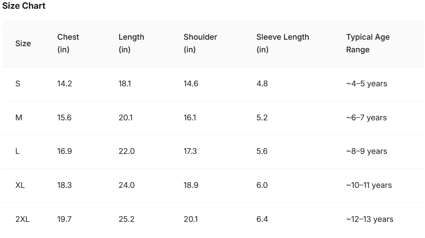Select the S size row label
The image size is (425, 238).
[18, 84]
